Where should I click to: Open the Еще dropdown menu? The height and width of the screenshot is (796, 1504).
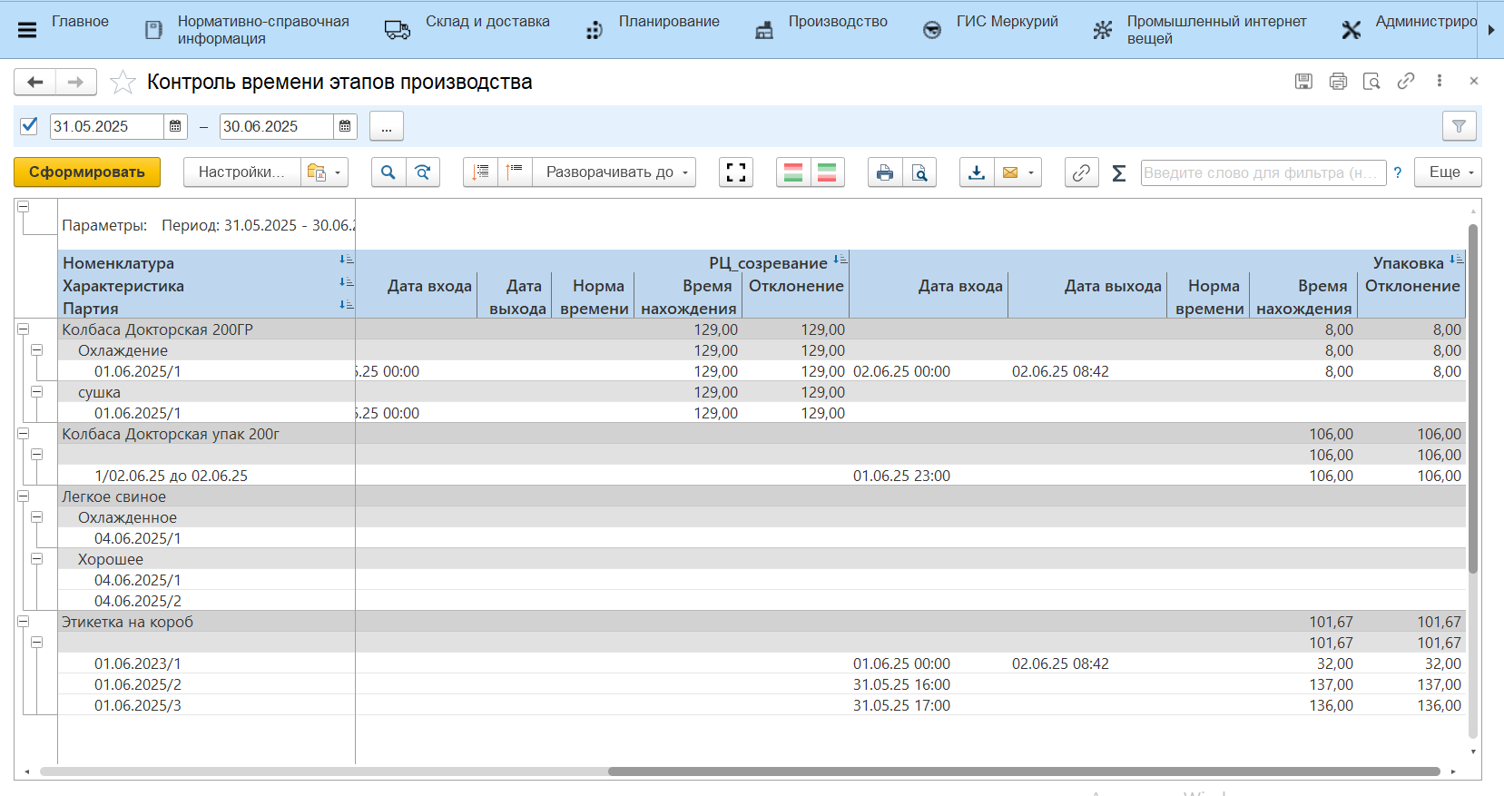[x=1448, y=172]
